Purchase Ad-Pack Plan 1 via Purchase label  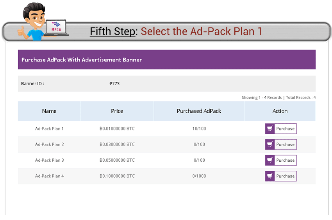click(x=286, y=128)
